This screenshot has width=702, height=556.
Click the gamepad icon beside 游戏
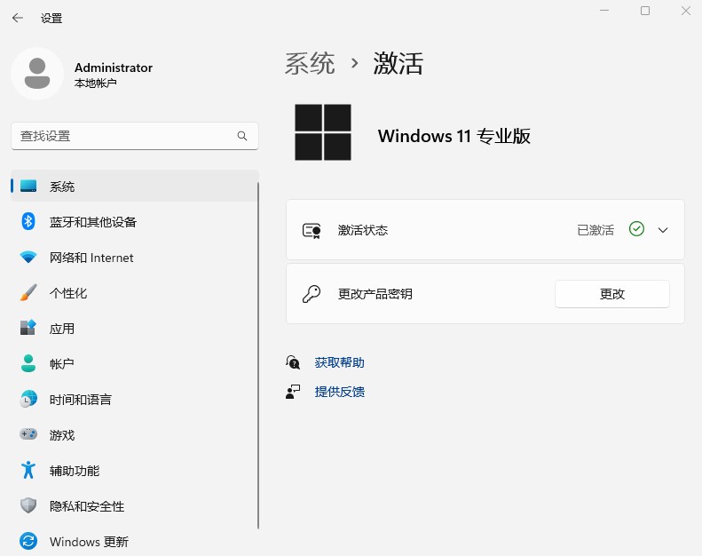point(28,435)
